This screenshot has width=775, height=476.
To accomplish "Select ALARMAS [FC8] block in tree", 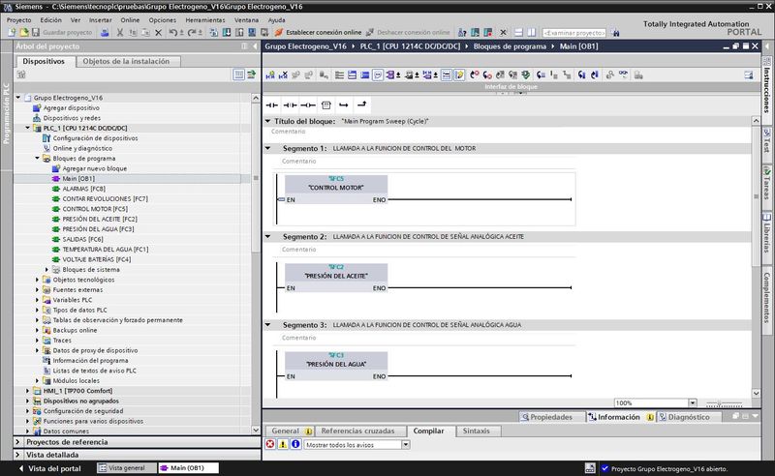I will point(83,189).
